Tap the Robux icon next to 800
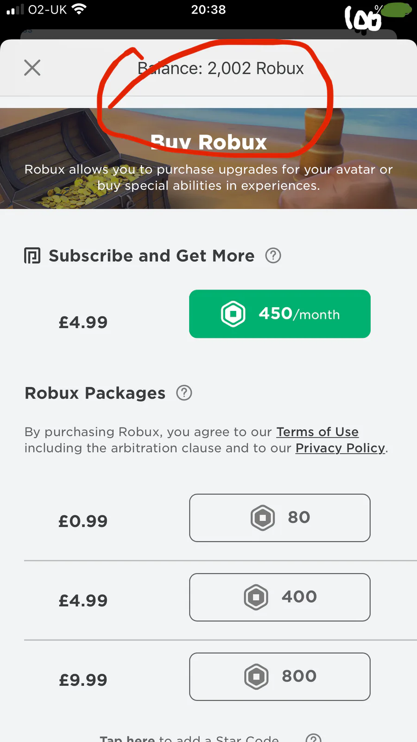The height and width of the screenshot is (742, 417). click(256, 677)
